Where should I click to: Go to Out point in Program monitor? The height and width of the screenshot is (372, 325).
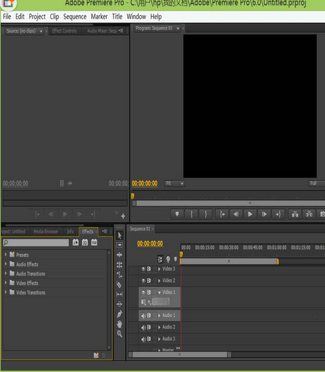(x=278, y=214)
